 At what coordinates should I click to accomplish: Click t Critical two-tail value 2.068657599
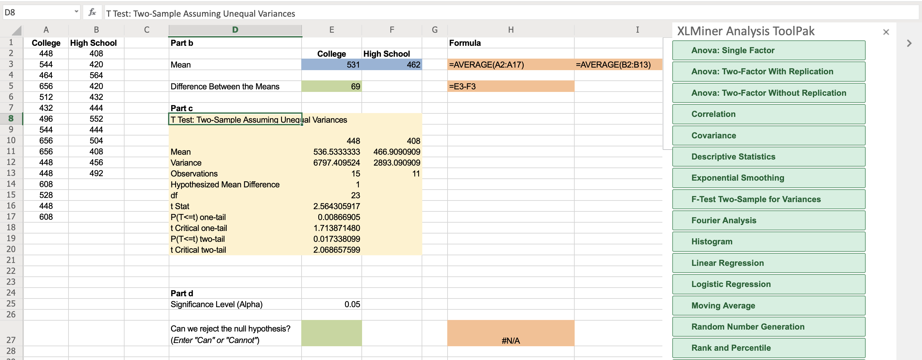[331, 250]
